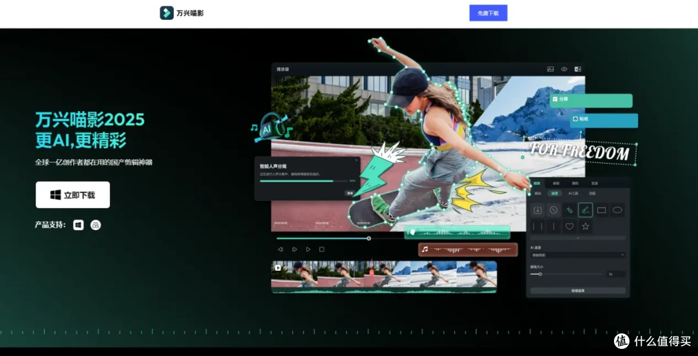Switch to the 变速 tab in properties panel
698x356 pixels.
(595, 183)
